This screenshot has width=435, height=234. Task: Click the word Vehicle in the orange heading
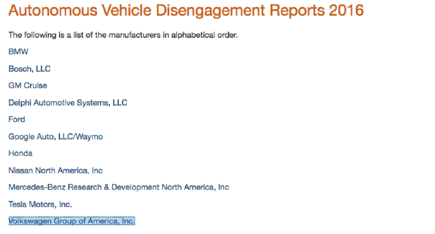(x=127, y=10)
